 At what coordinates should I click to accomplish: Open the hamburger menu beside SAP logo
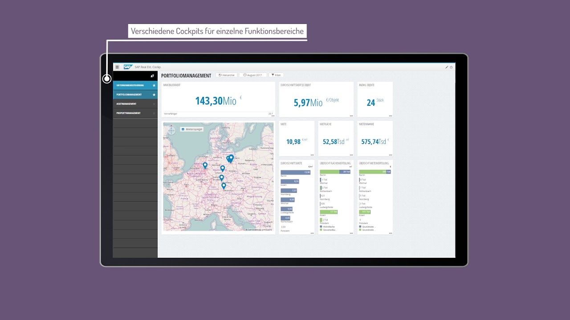117,67
